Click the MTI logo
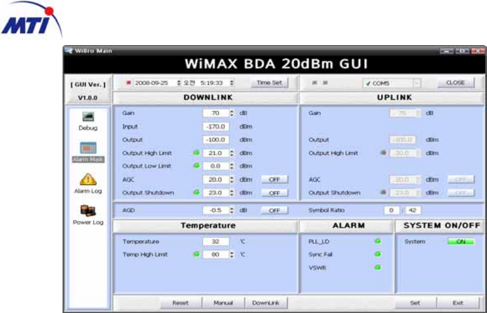487x313 pixels. pos(31,19)
